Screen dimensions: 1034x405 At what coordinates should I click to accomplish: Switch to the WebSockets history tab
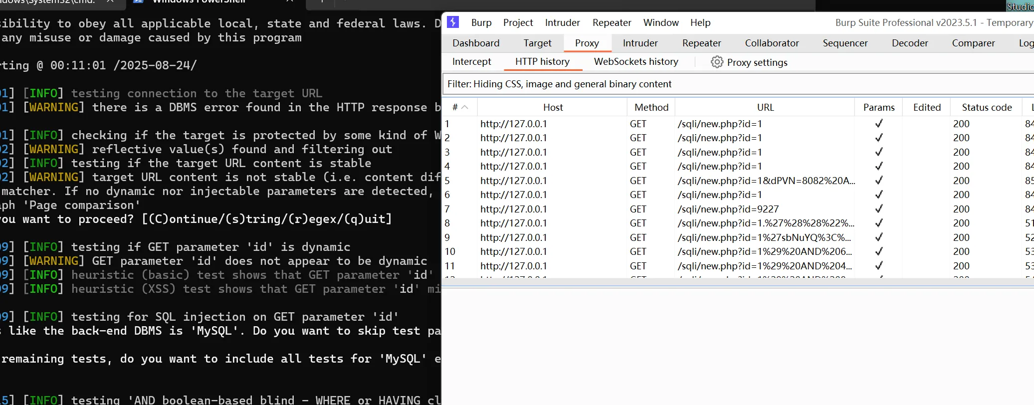point(635,62)
